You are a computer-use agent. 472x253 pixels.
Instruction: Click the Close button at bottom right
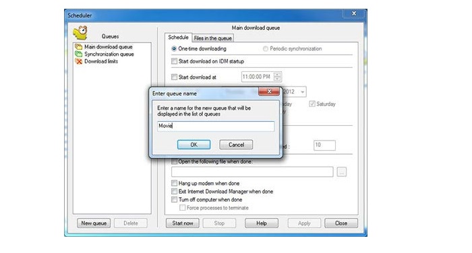click(x=341, y=223)
